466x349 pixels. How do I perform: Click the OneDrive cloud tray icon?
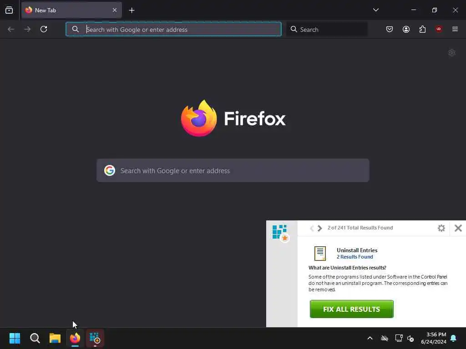tap(385, 338)
